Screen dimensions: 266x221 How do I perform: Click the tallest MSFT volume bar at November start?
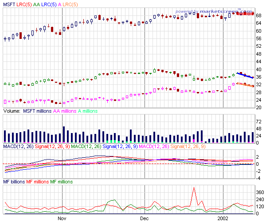tap(64, 134)
